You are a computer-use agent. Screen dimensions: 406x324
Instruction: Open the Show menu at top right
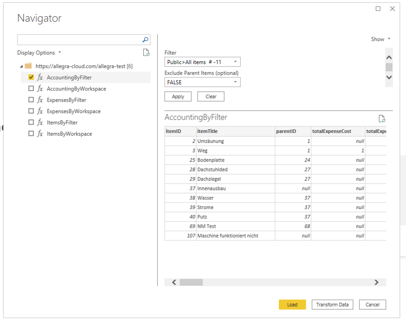tap(380, 39)
